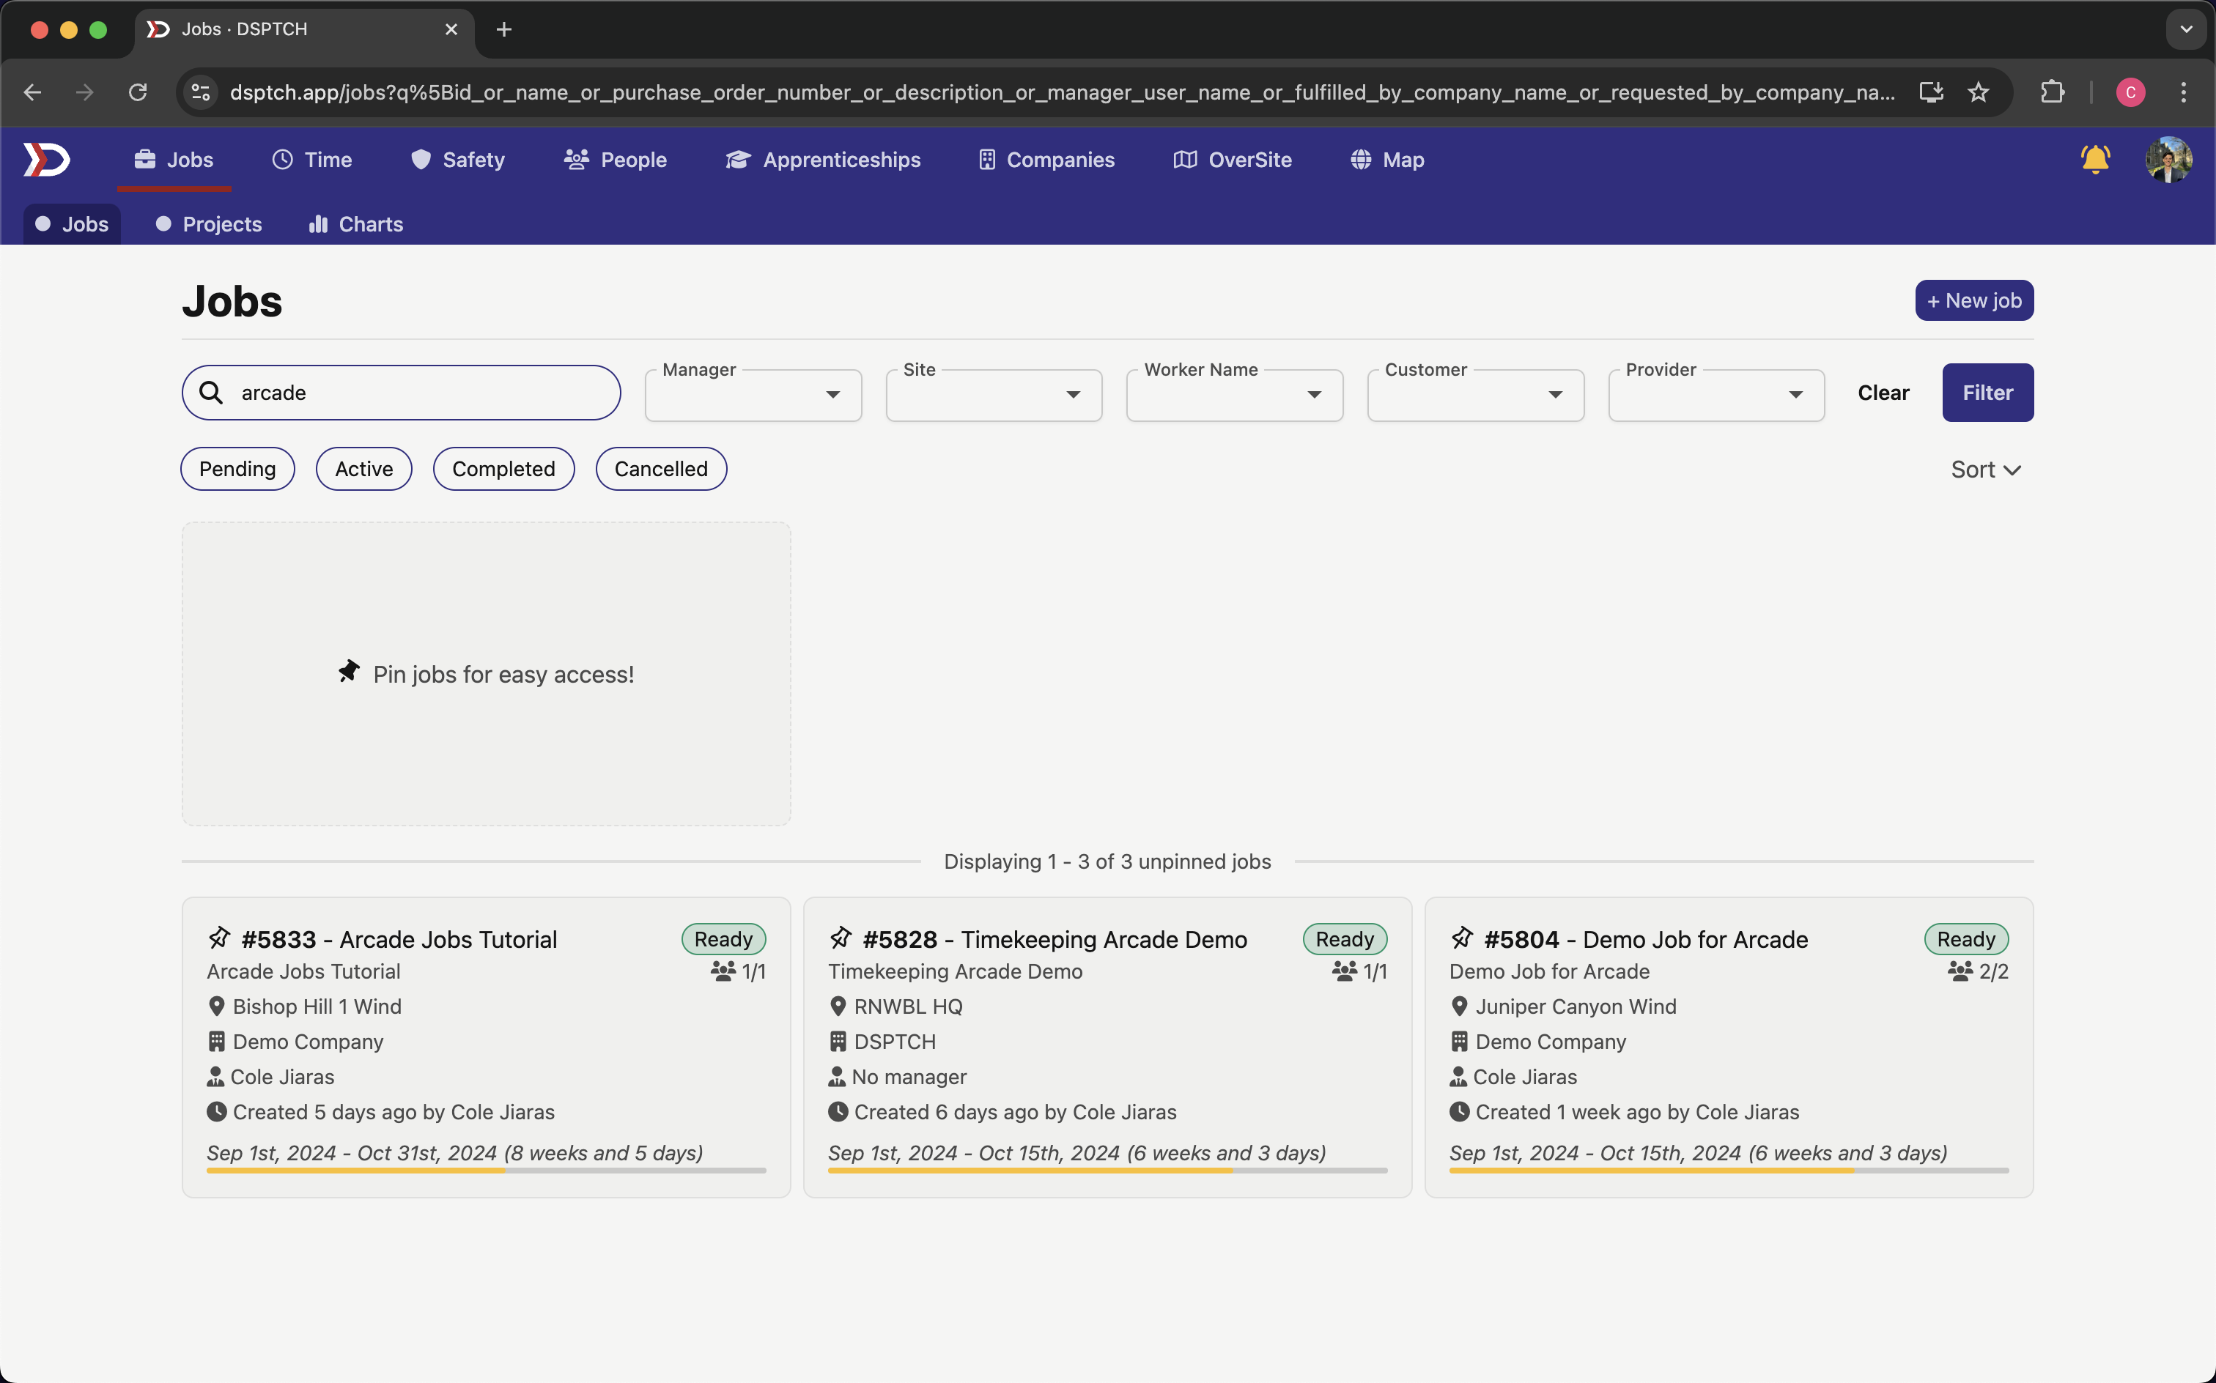Open the Map section

tap(1387, 160)
